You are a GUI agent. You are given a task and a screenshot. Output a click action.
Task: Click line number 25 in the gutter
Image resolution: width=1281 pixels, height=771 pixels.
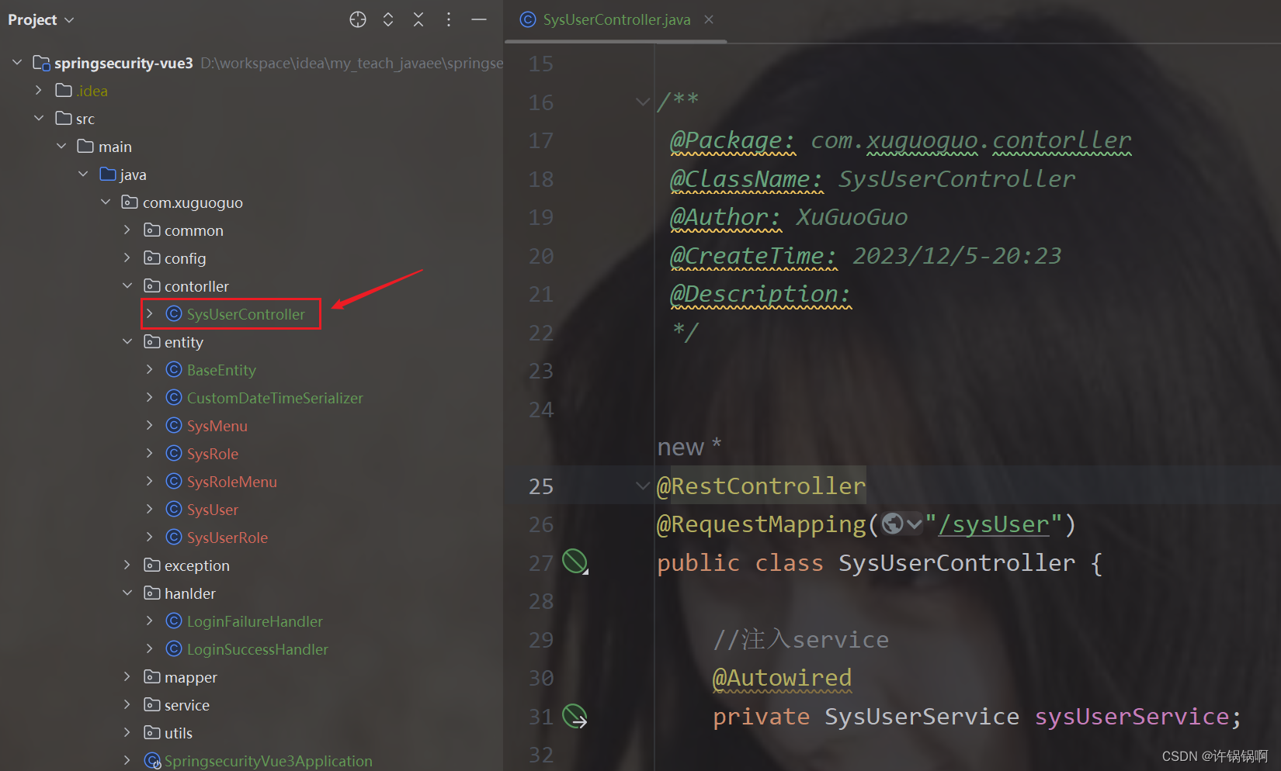(x=541, y=486)
